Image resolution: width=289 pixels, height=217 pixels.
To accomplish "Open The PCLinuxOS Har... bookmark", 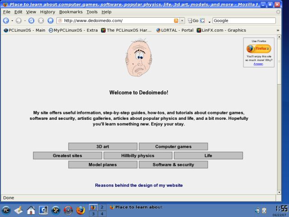I will click(x=126, y=30).
